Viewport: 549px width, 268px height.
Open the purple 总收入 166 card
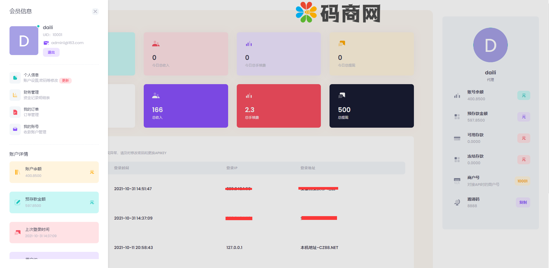point(186,106)
